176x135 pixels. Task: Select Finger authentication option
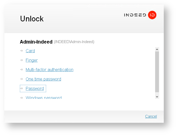pyautogui.click(x=32, y=60)
